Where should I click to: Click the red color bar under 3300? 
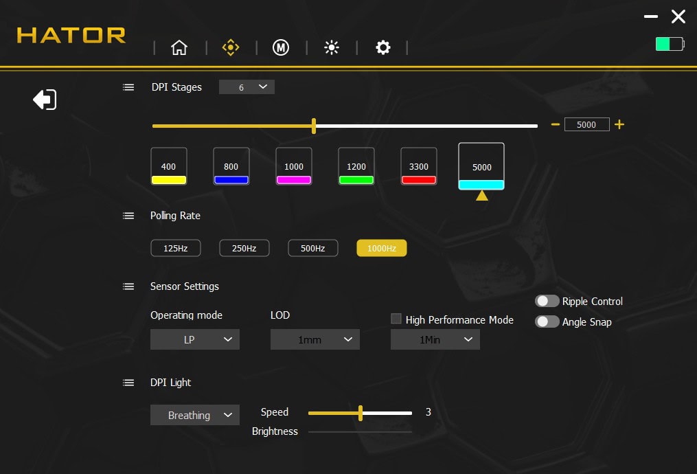click(x=419, y=180)
